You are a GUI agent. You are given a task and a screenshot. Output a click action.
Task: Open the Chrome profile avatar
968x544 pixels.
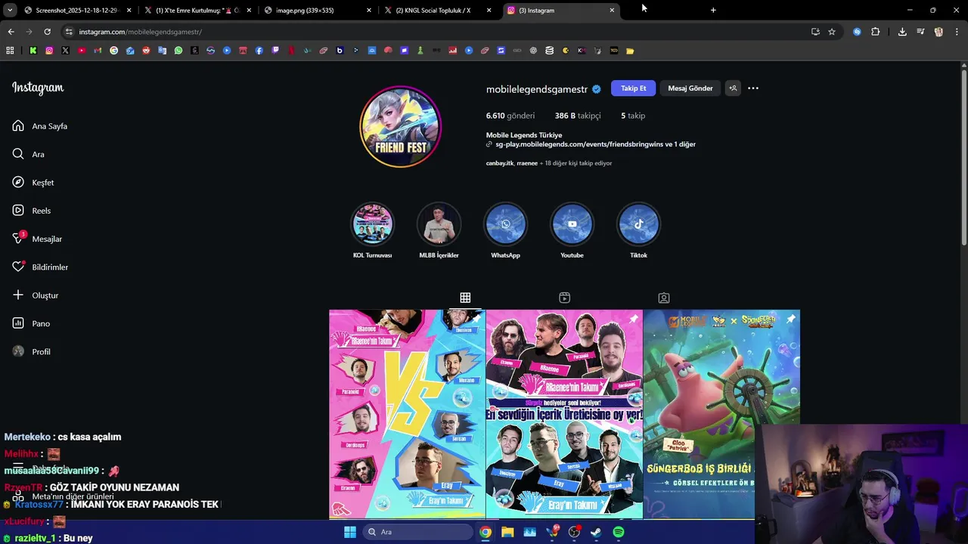click(x=939, y=32)
